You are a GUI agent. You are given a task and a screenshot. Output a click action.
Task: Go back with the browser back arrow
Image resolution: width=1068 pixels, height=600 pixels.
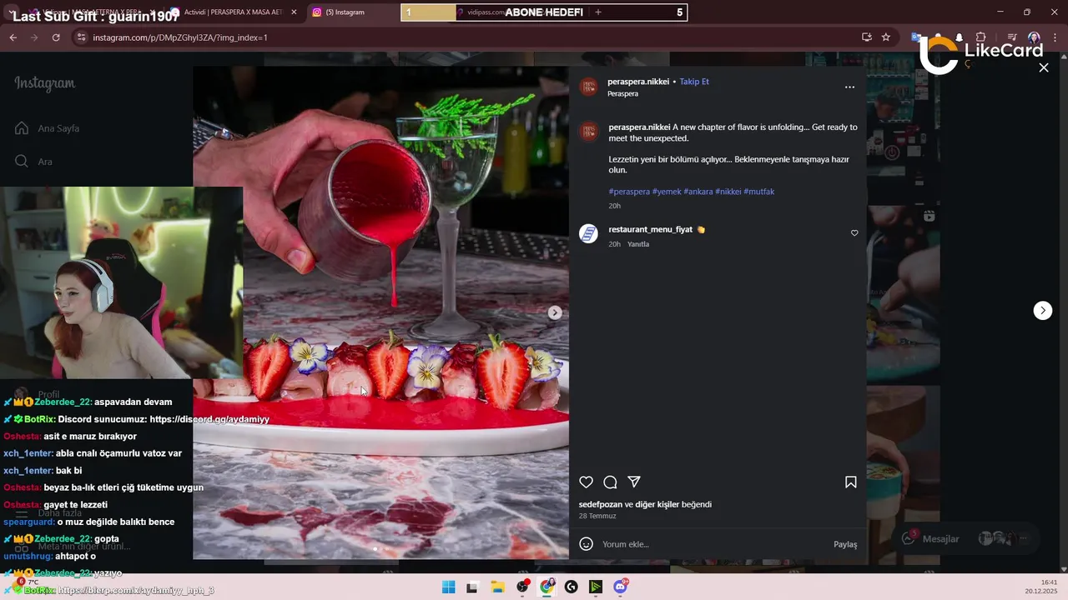tap(13, 37)
